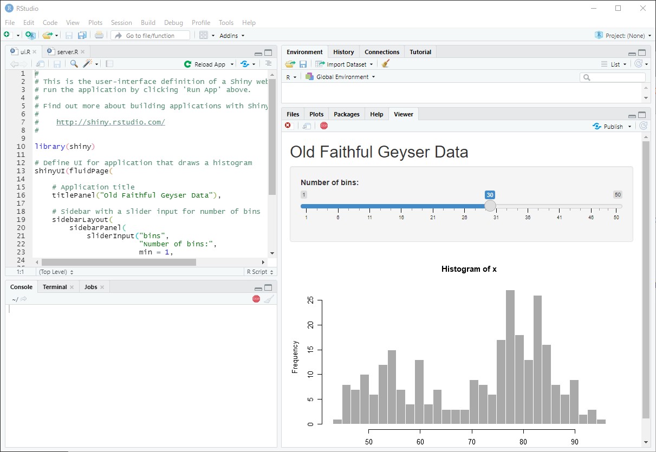Click the clear console broom icon
The image size is (656, 452).
[x=269, y=299]
